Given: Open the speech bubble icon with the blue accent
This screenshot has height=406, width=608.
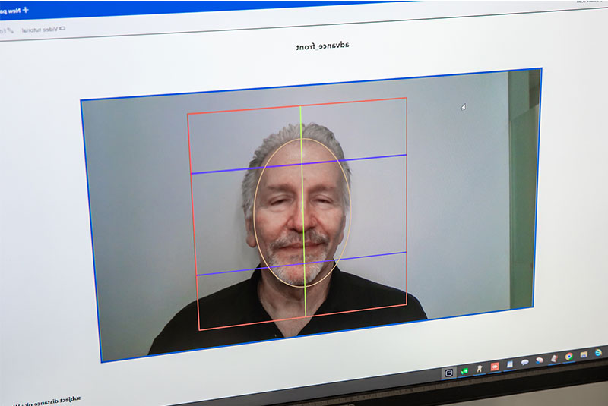Looking at the screenshot, I should coord(540,360).
